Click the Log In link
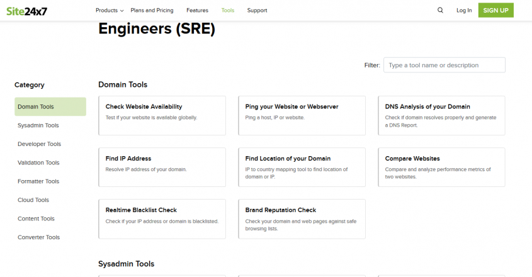Screen dimensions: 532x277 point(464,10)
